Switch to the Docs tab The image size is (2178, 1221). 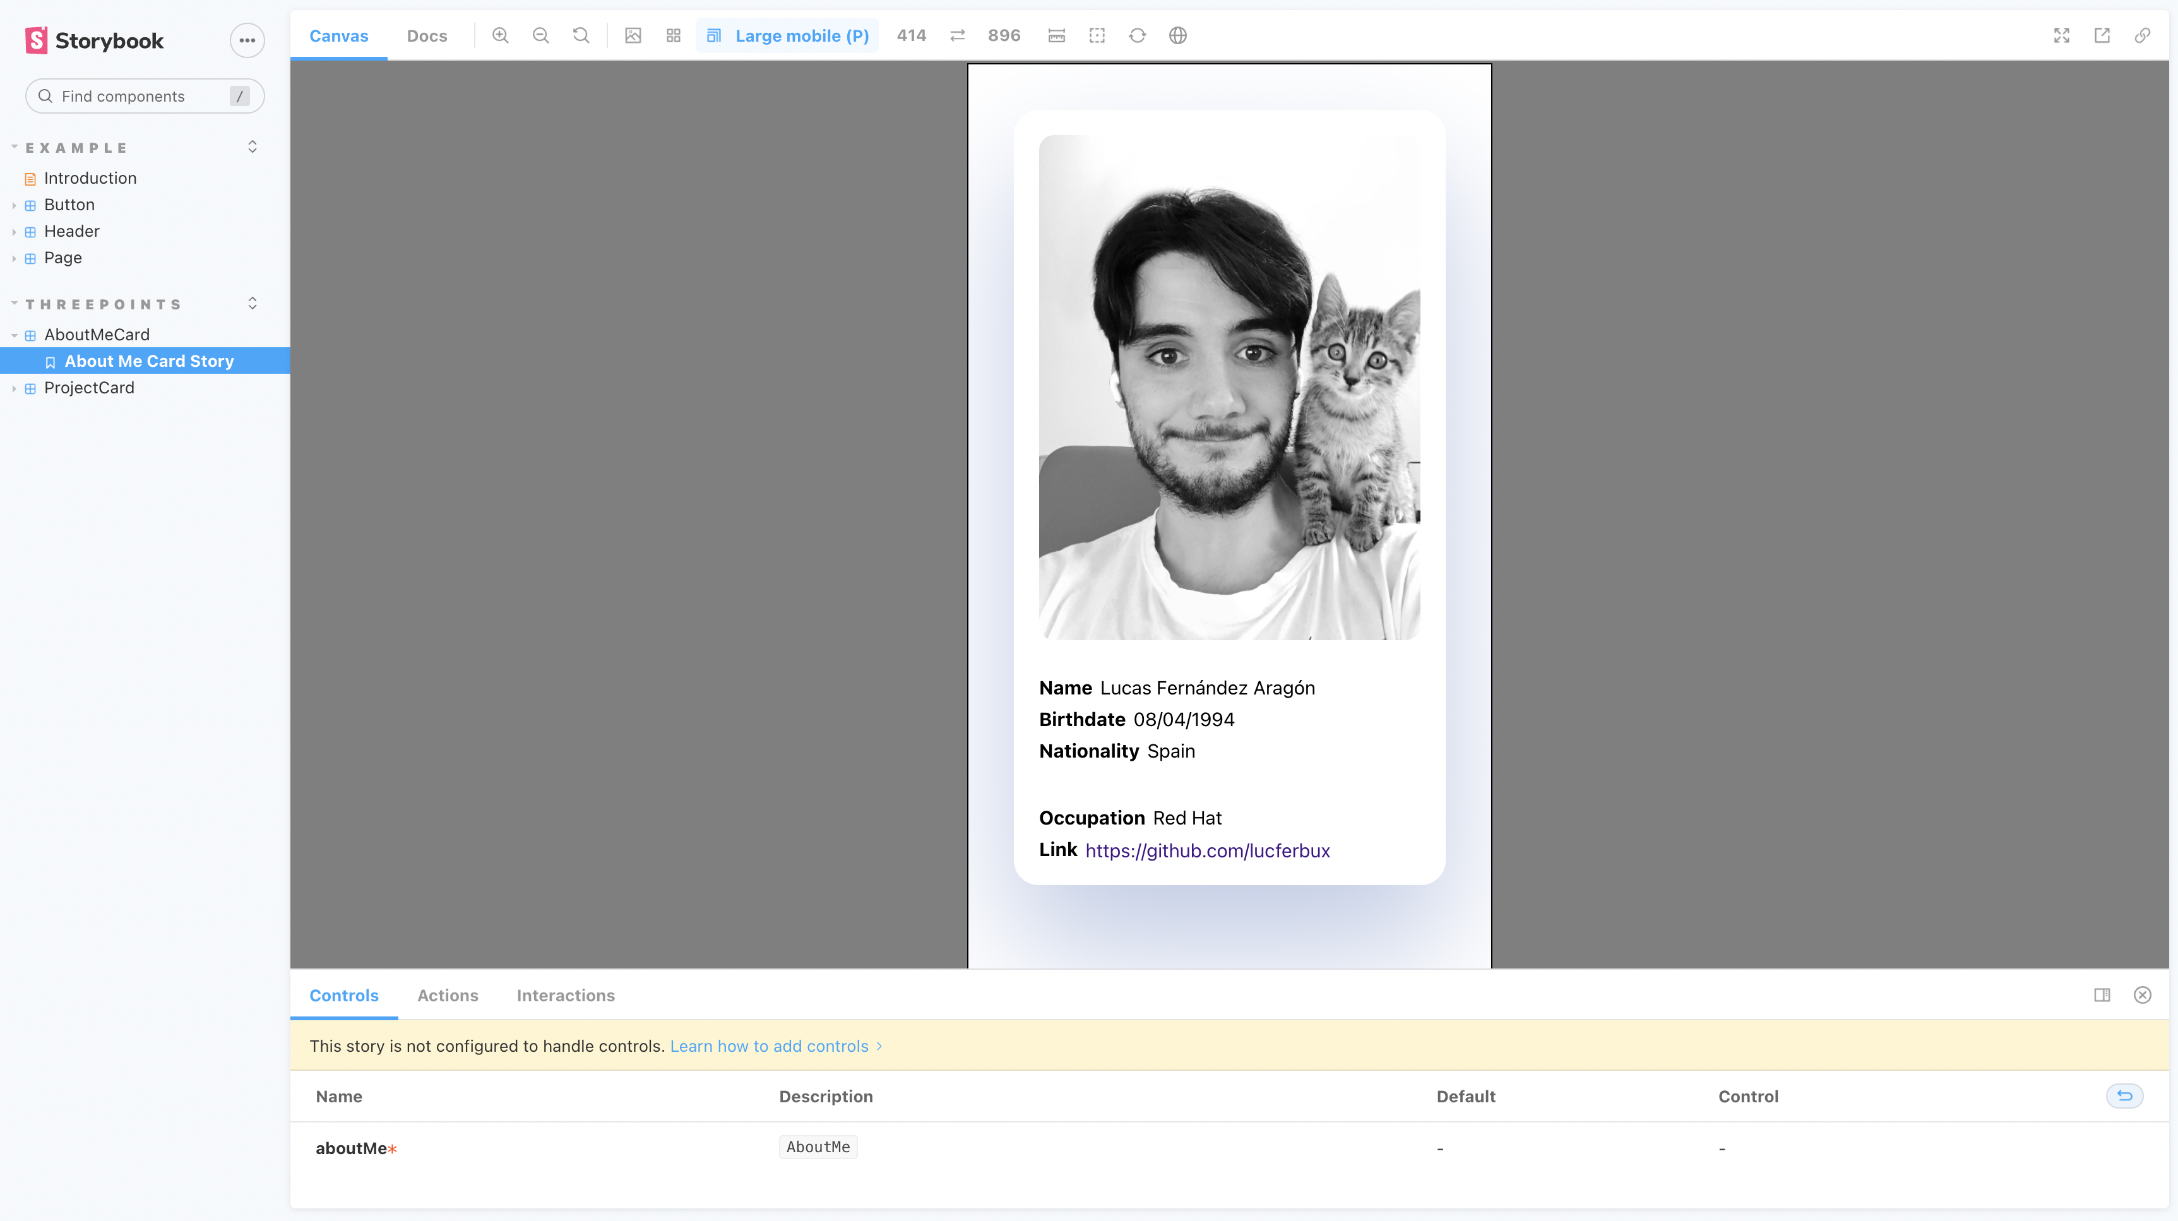(427, 35)
